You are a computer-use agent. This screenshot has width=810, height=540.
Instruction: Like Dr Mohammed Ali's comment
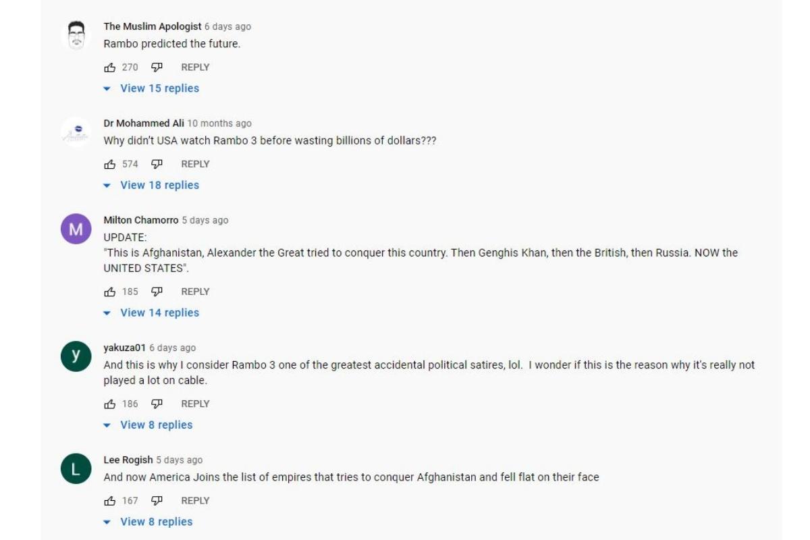pyautogui.click(x=109, y=164)
